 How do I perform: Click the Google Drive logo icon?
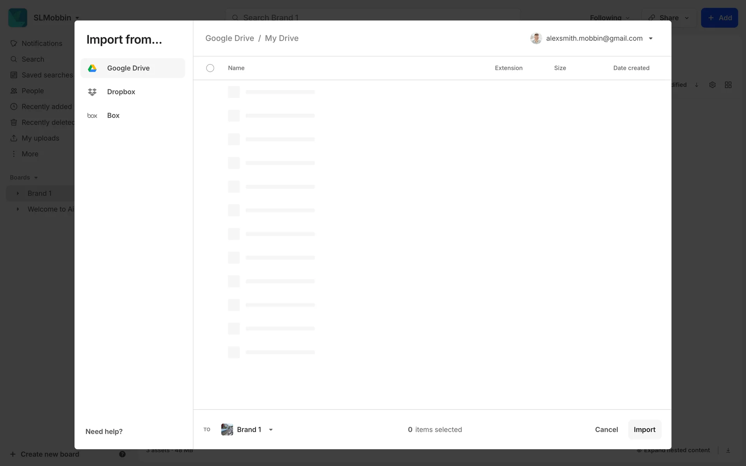[92, 68]
